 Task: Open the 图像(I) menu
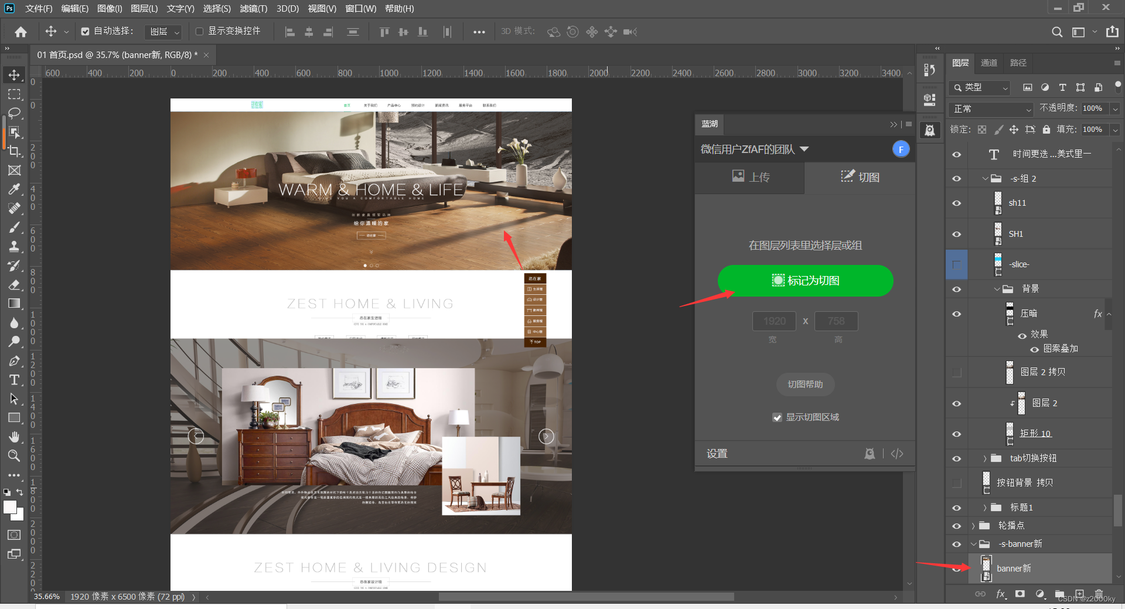110,8
